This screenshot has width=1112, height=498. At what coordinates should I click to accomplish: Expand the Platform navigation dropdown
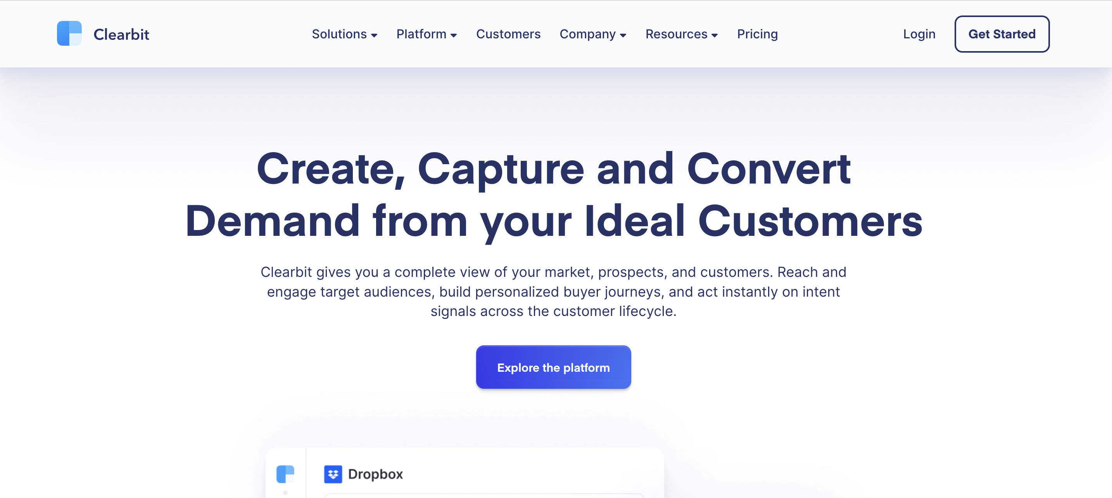click(426, 34)
